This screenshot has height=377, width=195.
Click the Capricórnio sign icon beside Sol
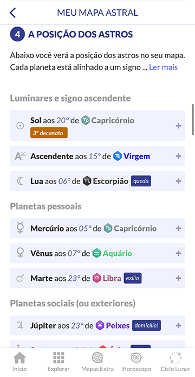point(86,120)
